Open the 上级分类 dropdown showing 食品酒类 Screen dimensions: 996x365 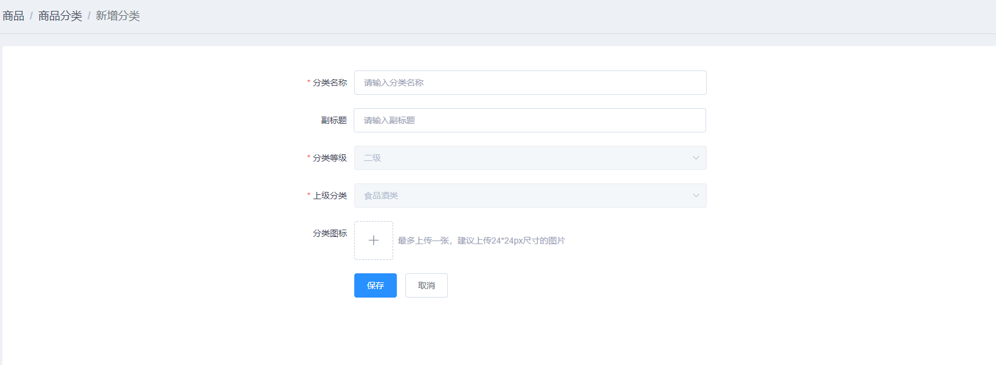[x=523, y=196]
